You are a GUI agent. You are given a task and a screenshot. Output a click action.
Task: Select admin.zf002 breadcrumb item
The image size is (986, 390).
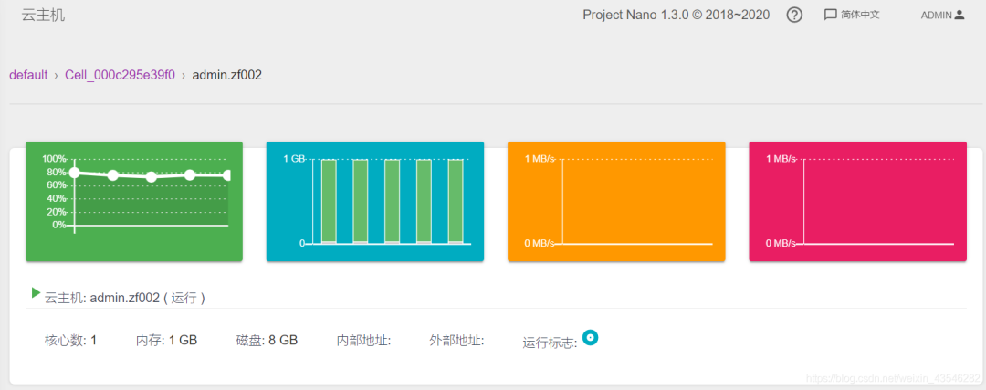coord(227,76)
